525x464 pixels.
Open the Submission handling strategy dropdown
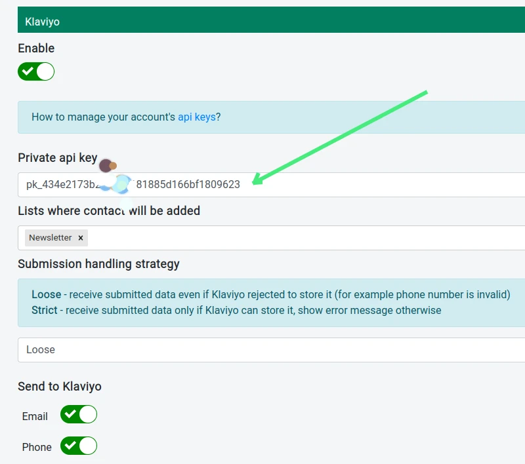(x=271, y=350)
